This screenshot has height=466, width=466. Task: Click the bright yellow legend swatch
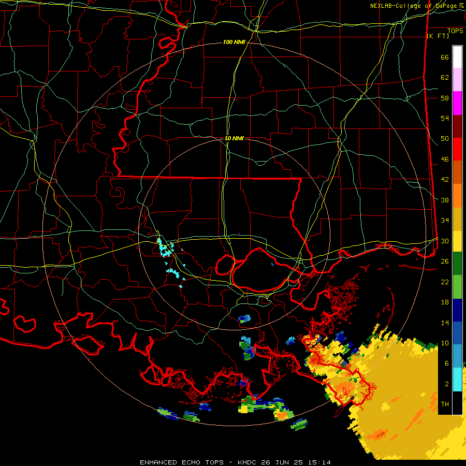pyautogui.click(x=457, y=241)
